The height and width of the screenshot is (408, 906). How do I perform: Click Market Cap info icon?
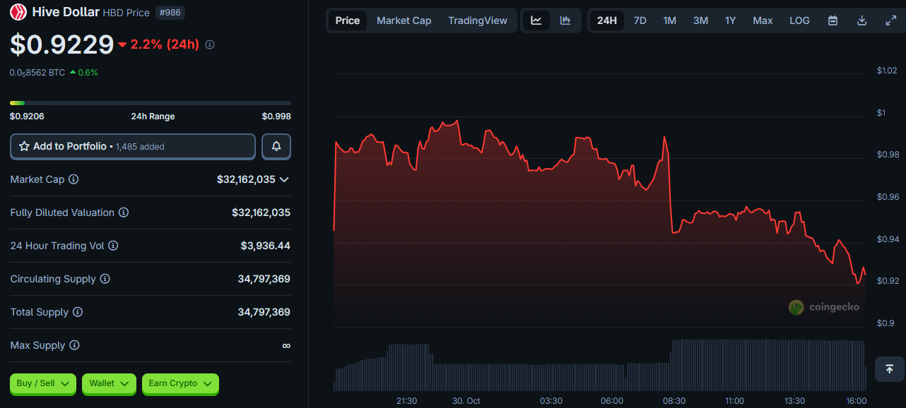[73, 179]
